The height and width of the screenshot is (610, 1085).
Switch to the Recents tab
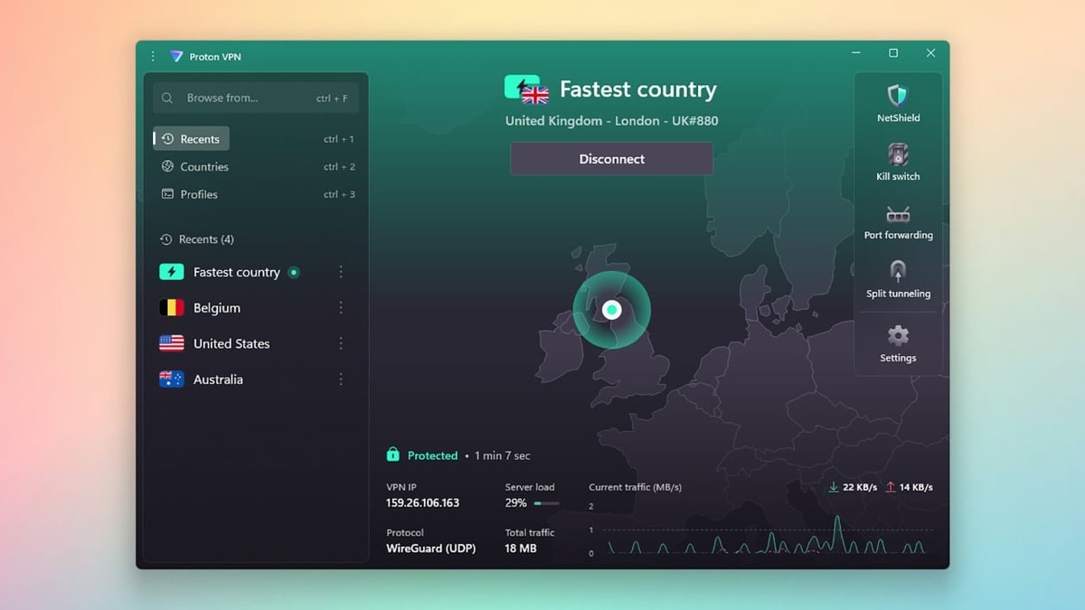coord(191,139)
